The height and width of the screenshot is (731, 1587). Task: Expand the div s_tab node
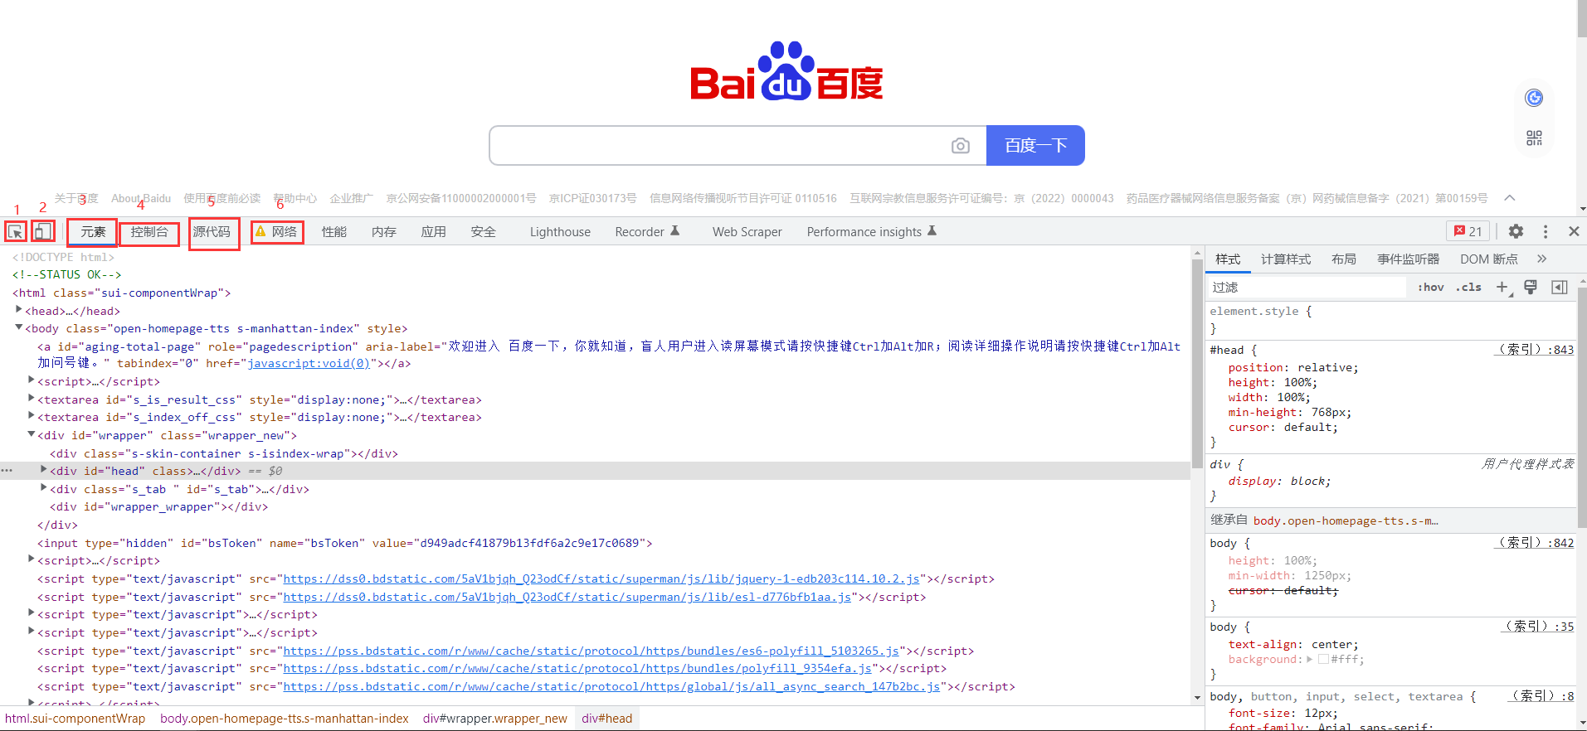pyautogui.click(x=44, y=488)
